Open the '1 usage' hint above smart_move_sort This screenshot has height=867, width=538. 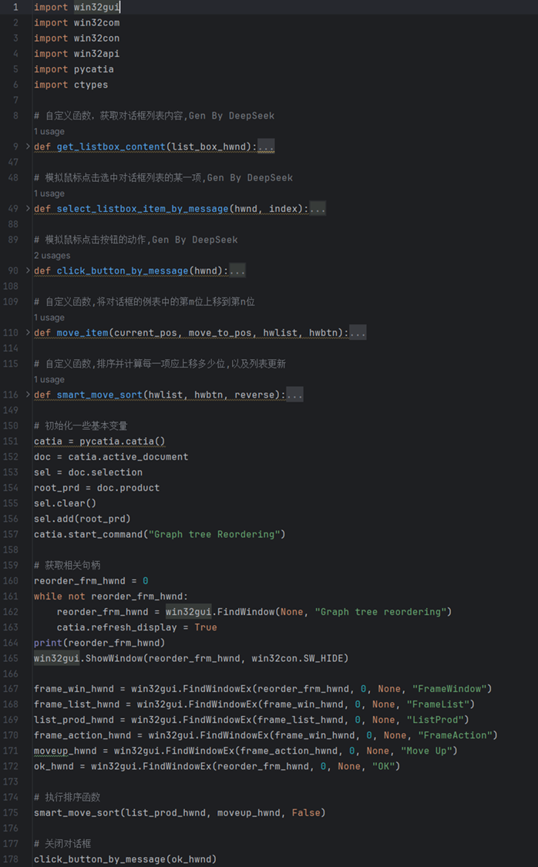[x=49, y=379]
